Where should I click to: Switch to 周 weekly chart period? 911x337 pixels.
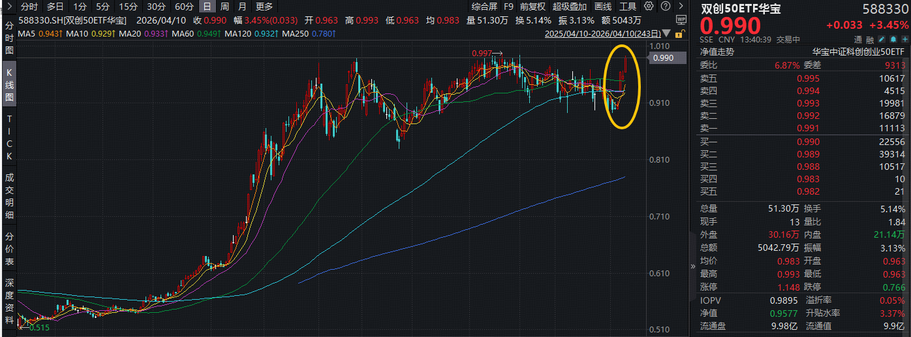224,7
